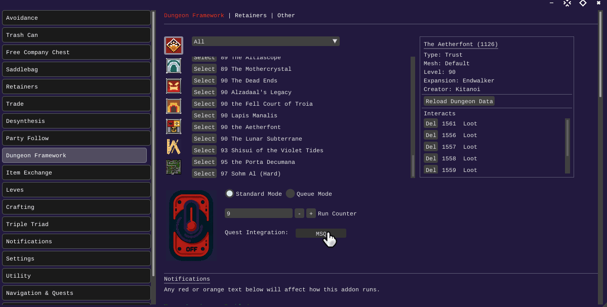
Task: Click the tan scissor-shaped icon
Action: point(174,147)
